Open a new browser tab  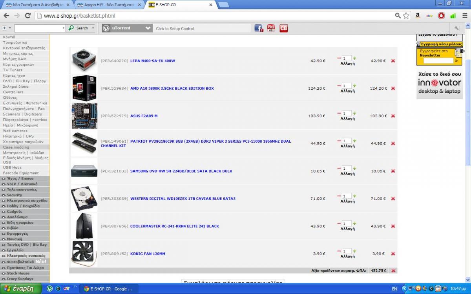(x=223, y=5)
